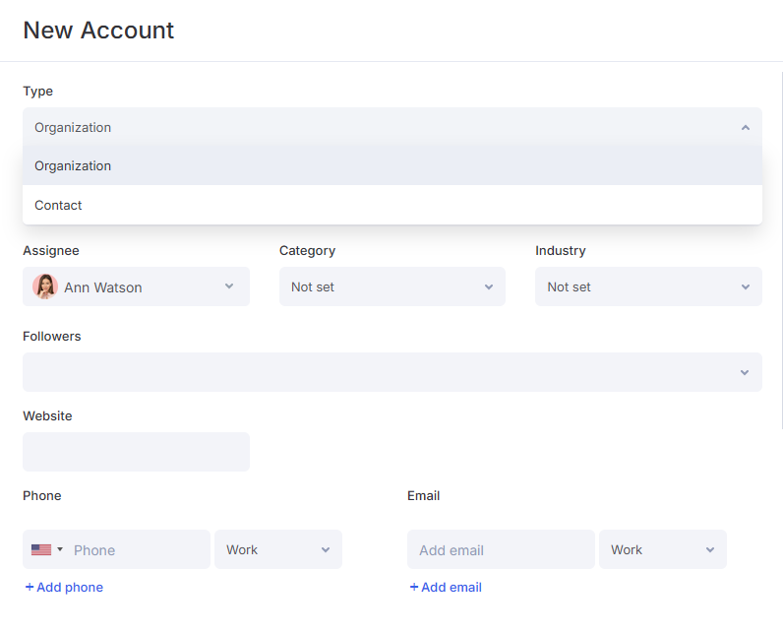Click the Add phone link
The width and height of the screenshot is (783, 634).
(x=64, y=587)
